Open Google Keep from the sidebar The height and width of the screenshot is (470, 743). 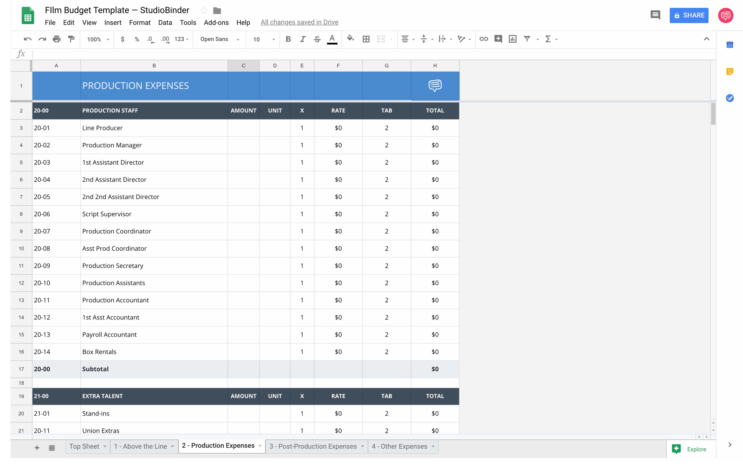coord(729,71)
